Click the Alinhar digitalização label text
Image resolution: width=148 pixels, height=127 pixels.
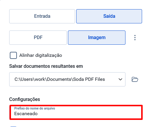point(41,55)
